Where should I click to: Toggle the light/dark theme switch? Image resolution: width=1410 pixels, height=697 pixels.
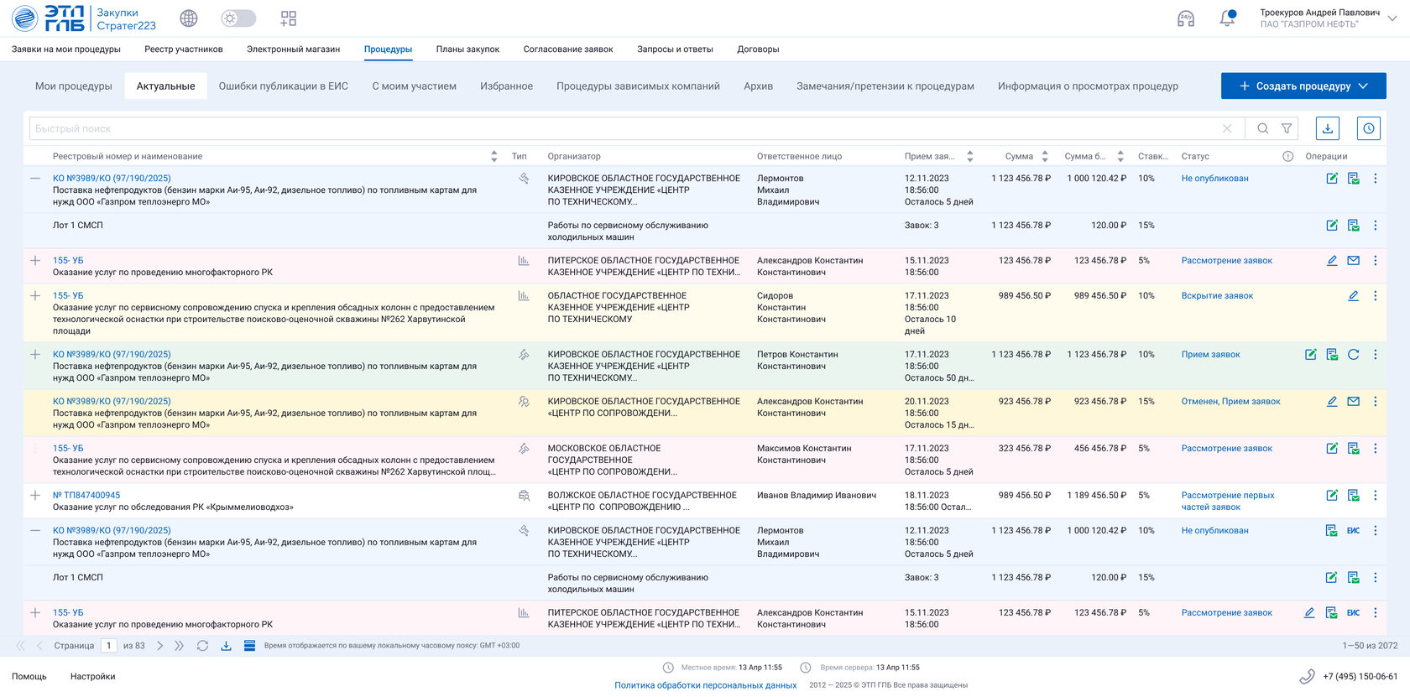238,18
